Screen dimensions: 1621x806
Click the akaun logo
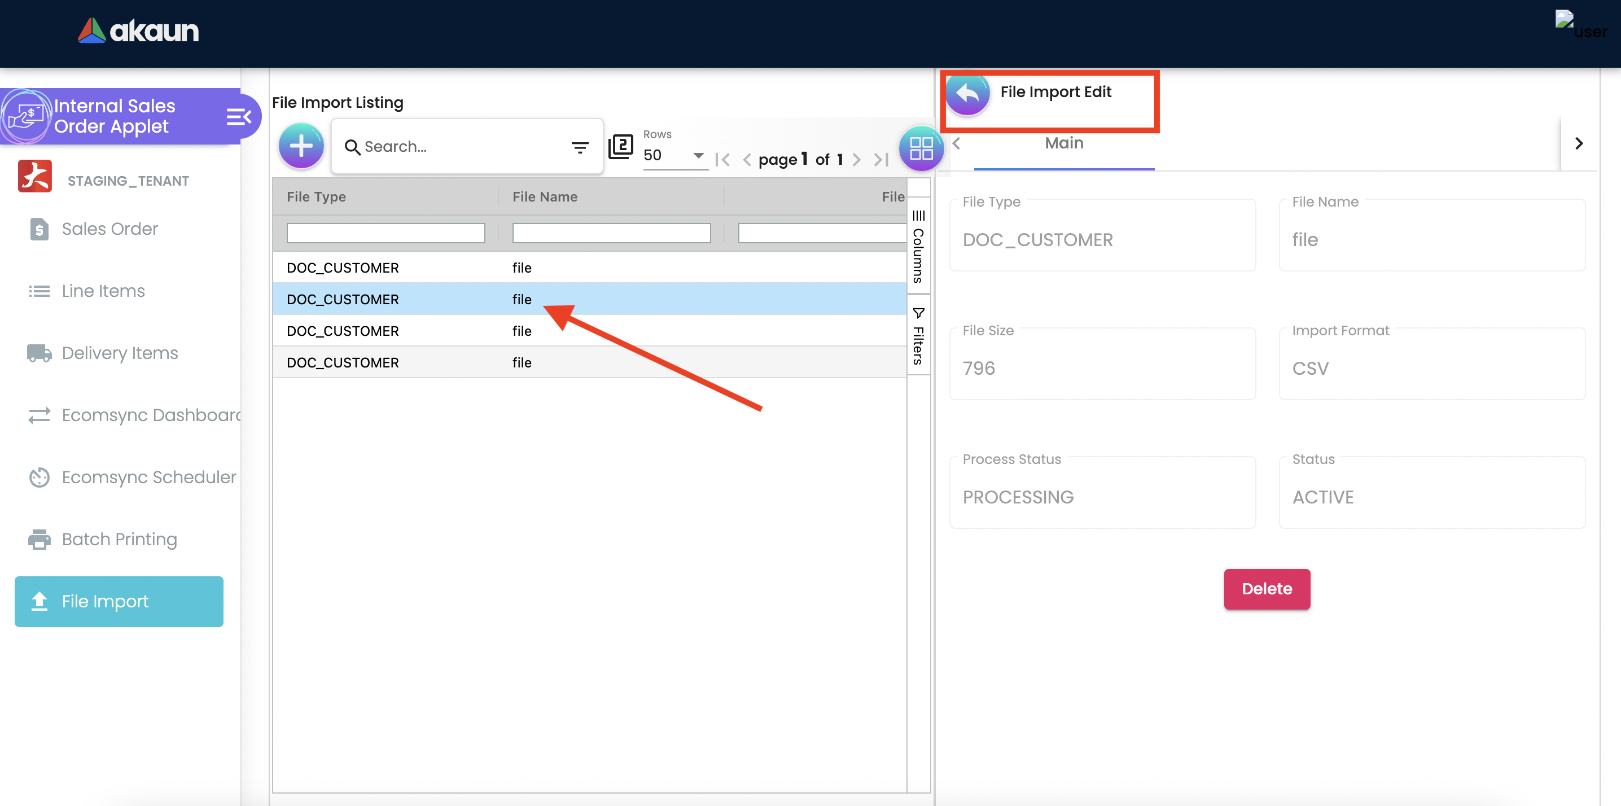tap(138, 30)
